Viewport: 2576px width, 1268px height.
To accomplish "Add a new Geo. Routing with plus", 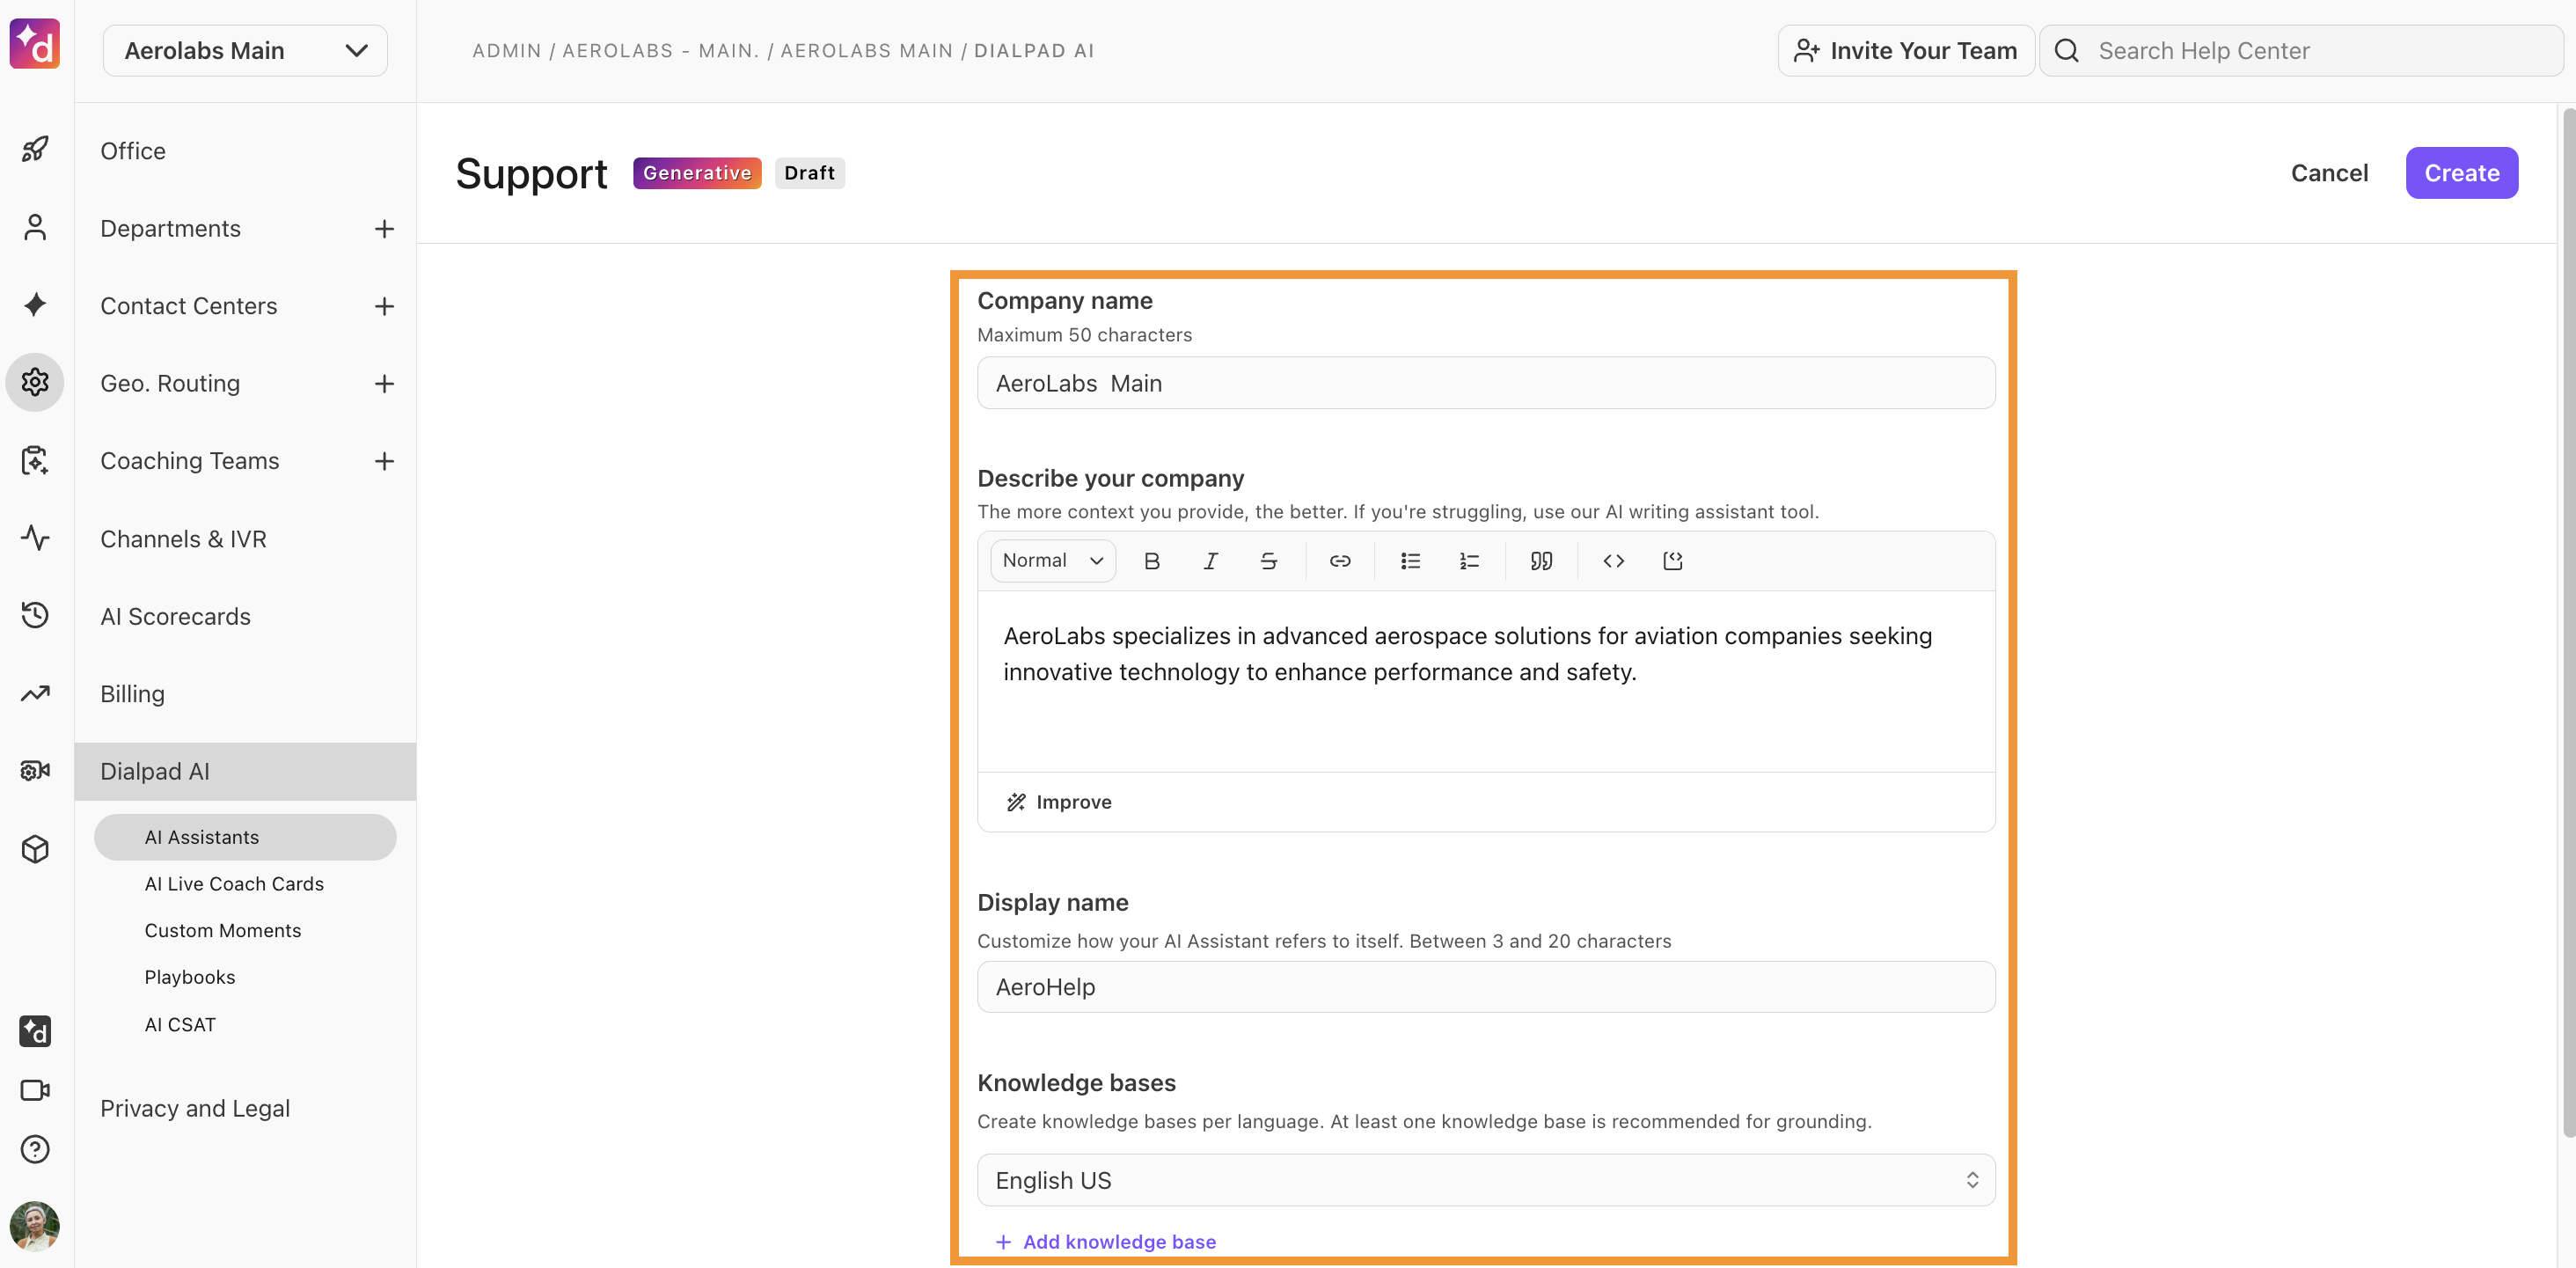I will pyautogui.click(x=384, y=384).
